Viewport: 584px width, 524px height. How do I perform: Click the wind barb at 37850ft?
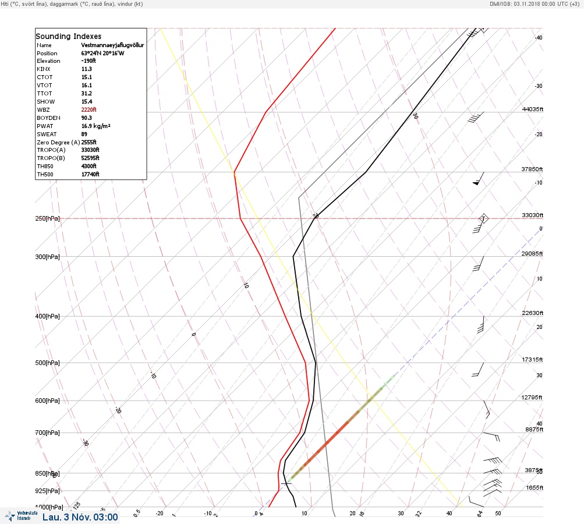[478, 179]
